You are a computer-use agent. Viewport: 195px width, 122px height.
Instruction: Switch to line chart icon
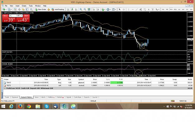[x=76, y=9]
